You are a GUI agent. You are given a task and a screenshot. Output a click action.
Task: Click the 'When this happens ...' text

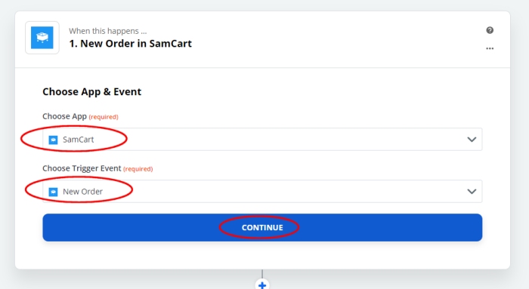pos(108,31)
